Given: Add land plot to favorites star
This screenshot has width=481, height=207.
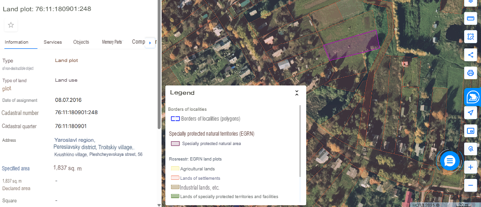Looking at the screenshot, I should (x=11, y=25).
